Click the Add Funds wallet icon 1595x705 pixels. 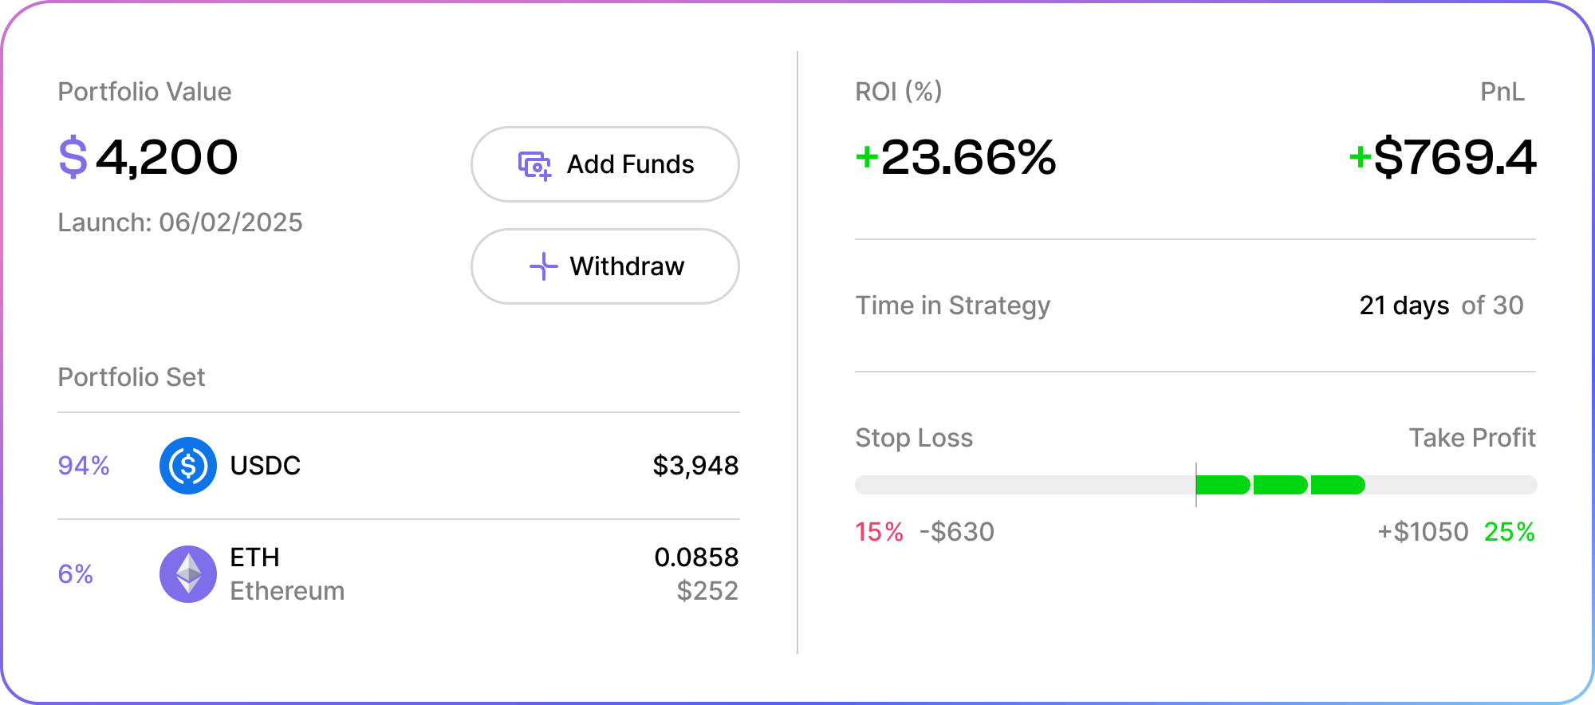(534, 165)
